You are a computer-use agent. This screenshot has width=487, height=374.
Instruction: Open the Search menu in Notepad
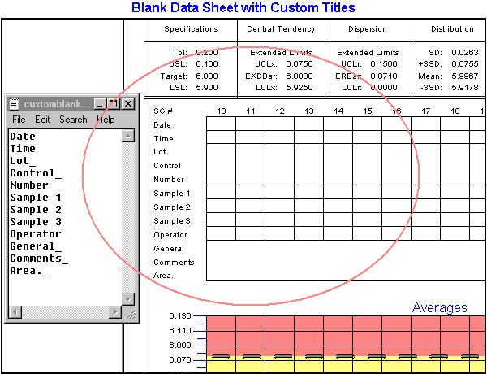73,120
